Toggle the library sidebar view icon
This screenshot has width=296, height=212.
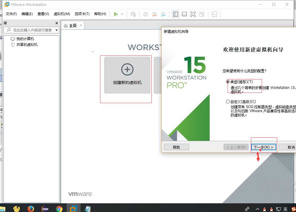176,14
